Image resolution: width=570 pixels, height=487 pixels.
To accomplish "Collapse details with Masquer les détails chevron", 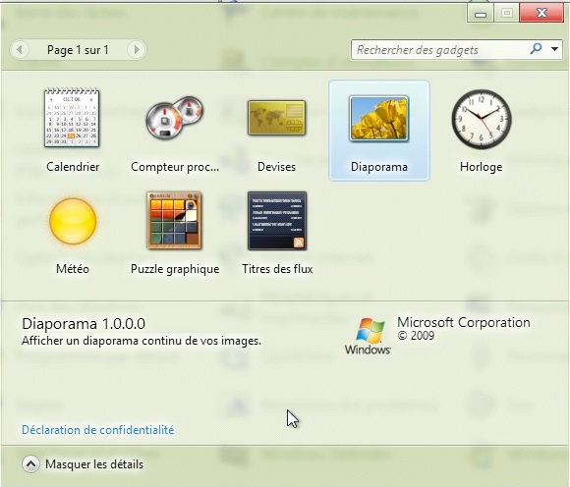I will tap(30, 464).
